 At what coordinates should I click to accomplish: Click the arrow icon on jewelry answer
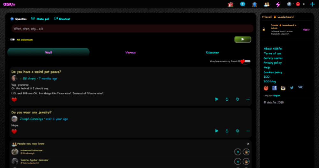coord(217,131)
